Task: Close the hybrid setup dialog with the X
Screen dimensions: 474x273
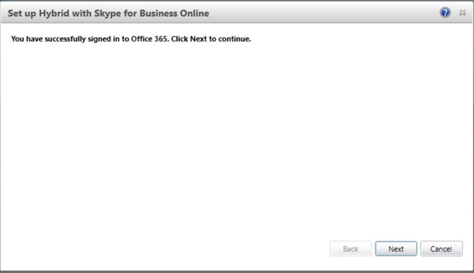Action: tap(462, 13)
